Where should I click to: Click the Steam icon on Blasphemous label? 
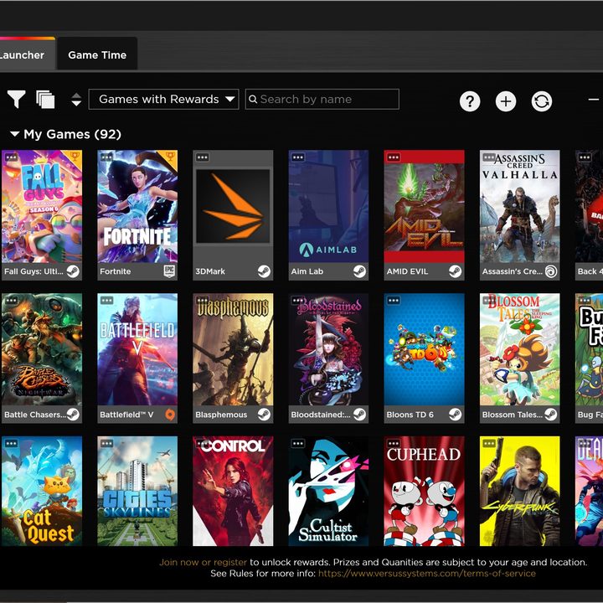(264, 415)
